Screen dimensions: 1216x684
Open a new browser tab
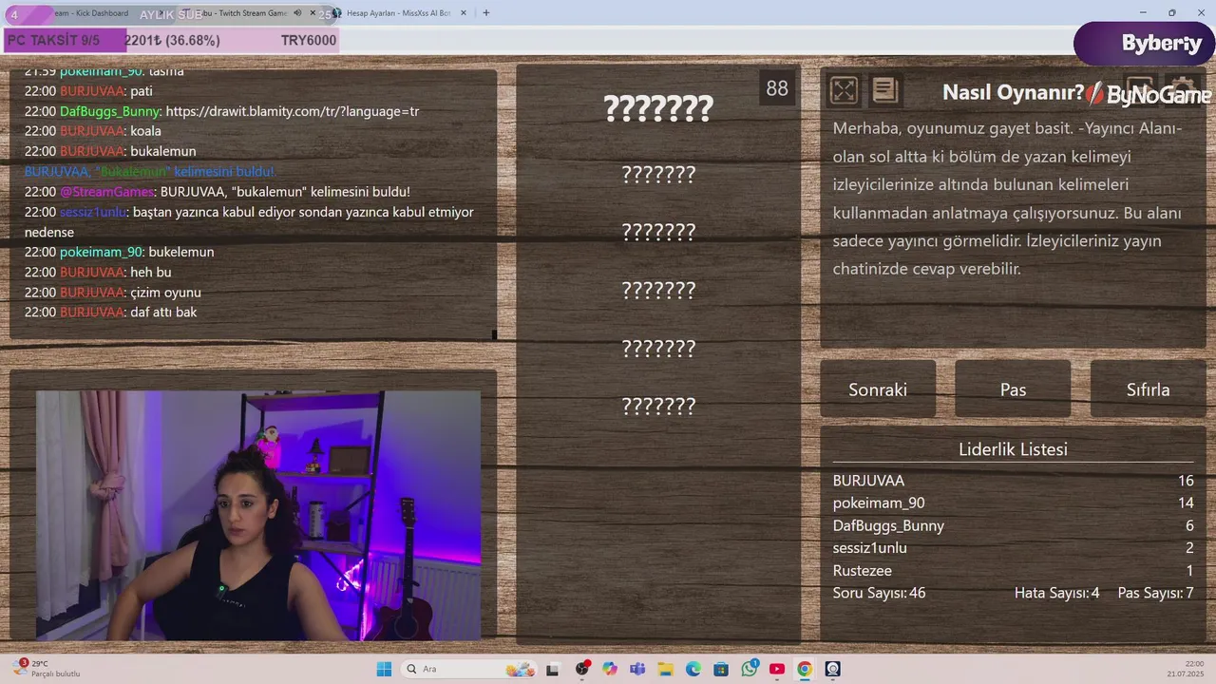(x=486, y=13)
